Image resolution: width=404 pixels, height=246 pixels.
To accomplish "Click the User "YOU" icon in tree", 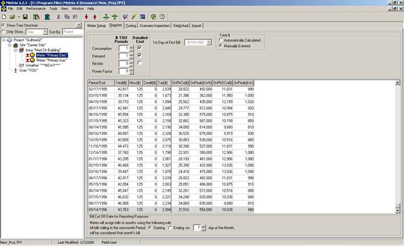I will (x=16, y=70).
